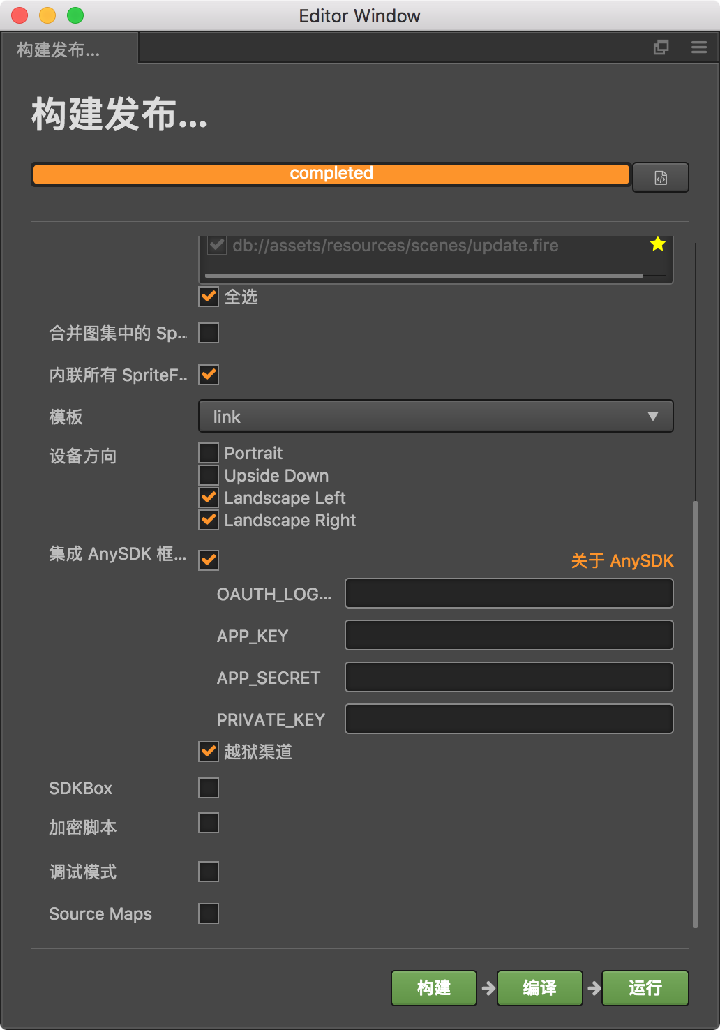
Task: Toggle the update.fire scene checkbox
Action: click(x=217, y=245)
